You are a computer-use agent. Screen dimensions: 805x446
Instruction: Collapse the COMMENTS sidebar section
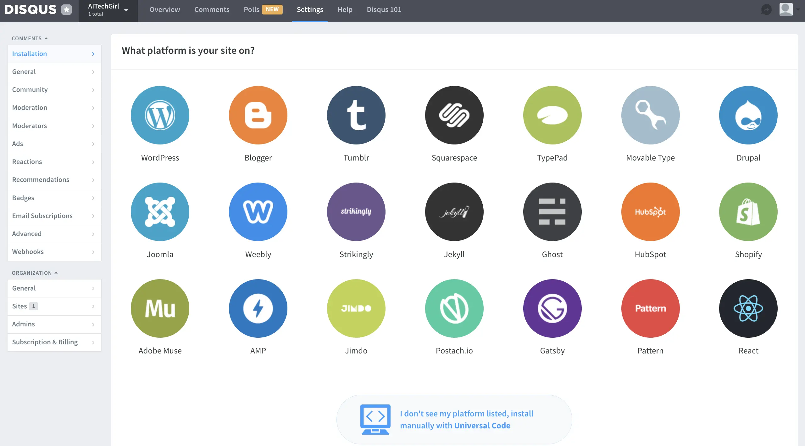point(30,38)
